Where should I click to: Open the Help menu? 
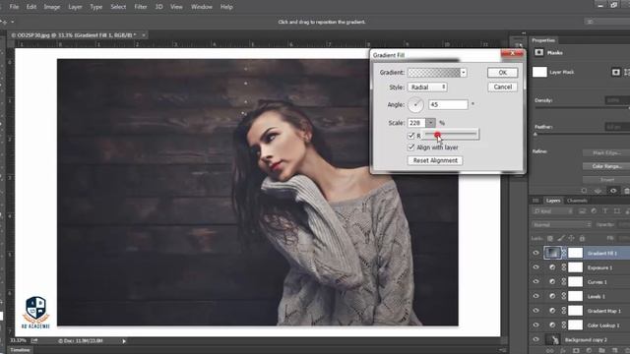(226, 7)
